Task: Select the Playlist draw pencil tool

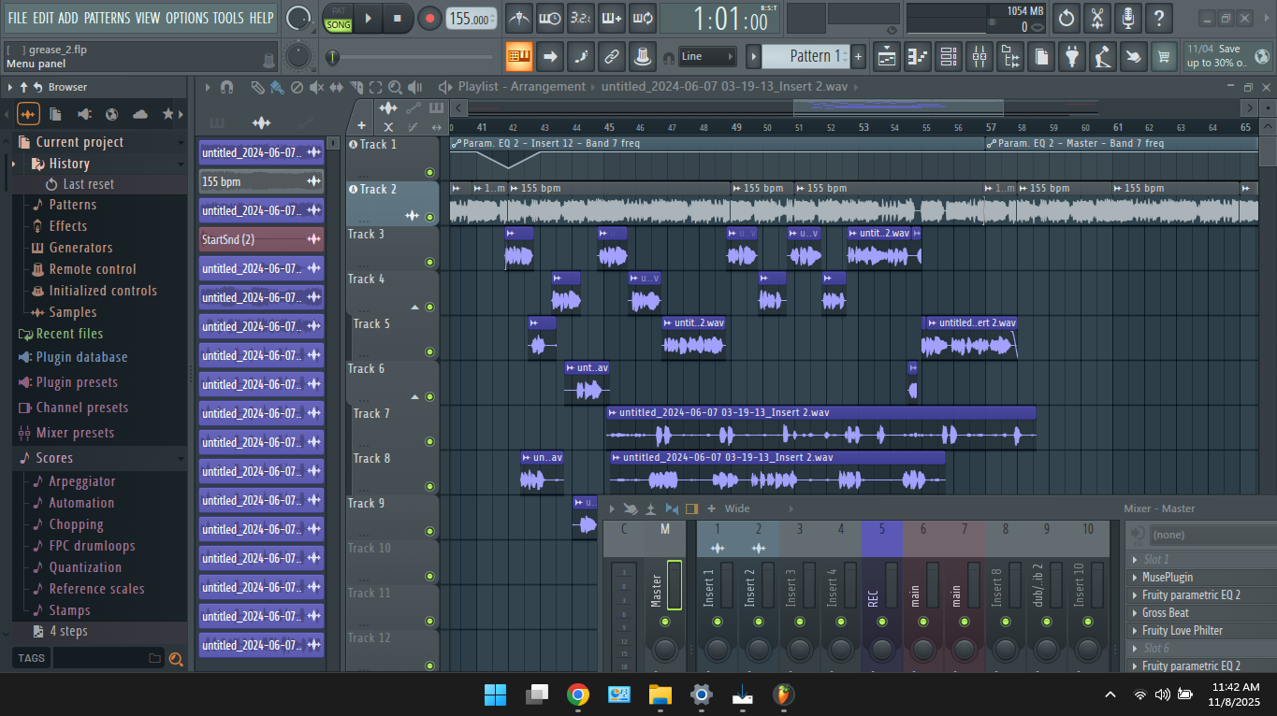Action: tap(257, 87)
